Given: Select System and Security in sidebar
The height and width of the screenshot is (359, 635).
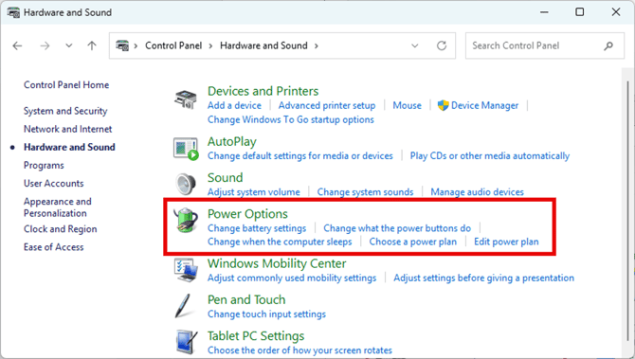Looking at the screenshot, I should (65, 111).
